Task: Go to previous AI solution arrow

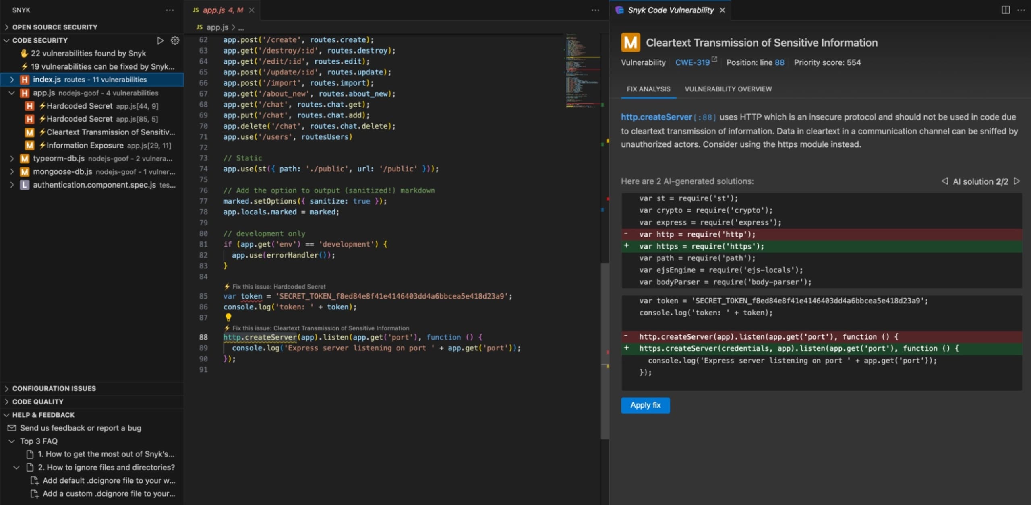Action: (x=945, y=181)
